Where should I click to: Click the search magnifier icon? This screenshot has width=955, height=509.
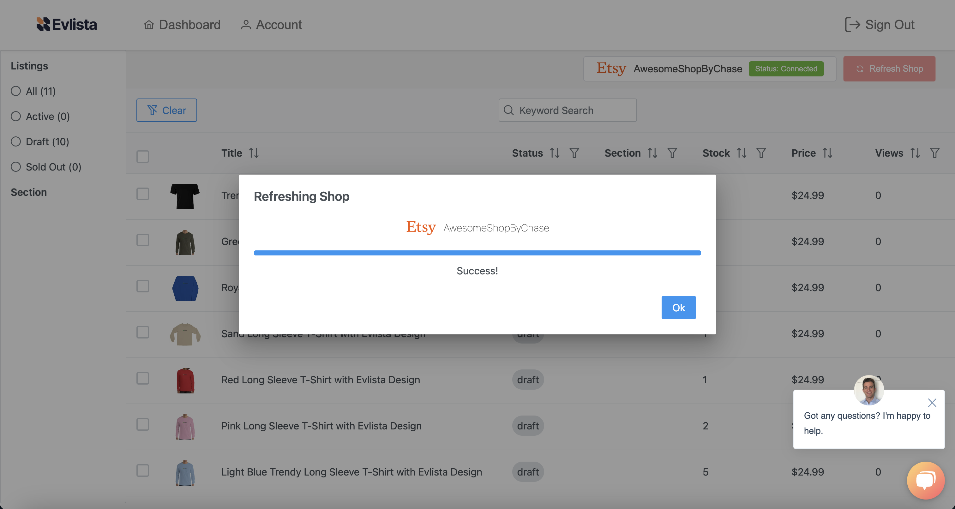coord(509,110)
